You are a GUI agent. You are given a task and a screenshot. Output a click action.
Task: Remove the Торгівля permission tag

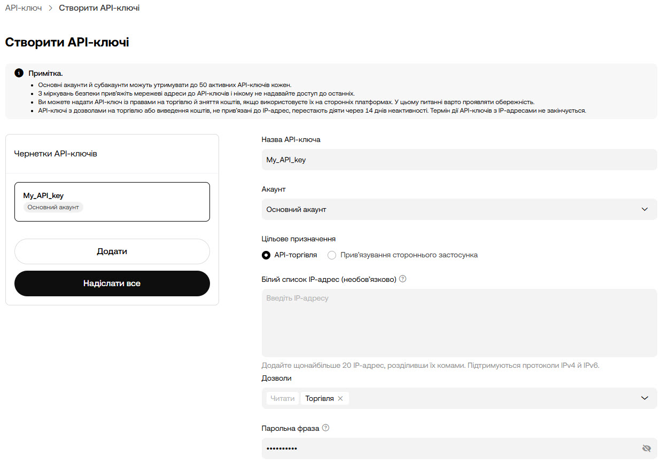[340, 399]
